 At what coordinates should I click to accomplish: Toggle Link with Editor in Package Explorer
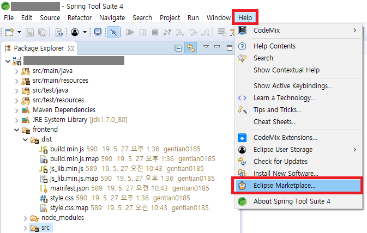pyautogui.click(x=190, y=48)
